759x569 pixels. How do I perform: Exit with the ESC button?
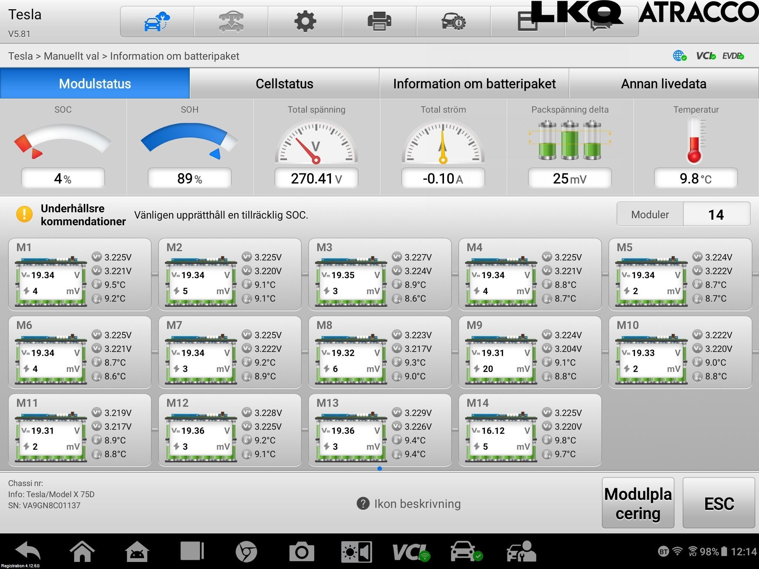(x=719, y=503)
